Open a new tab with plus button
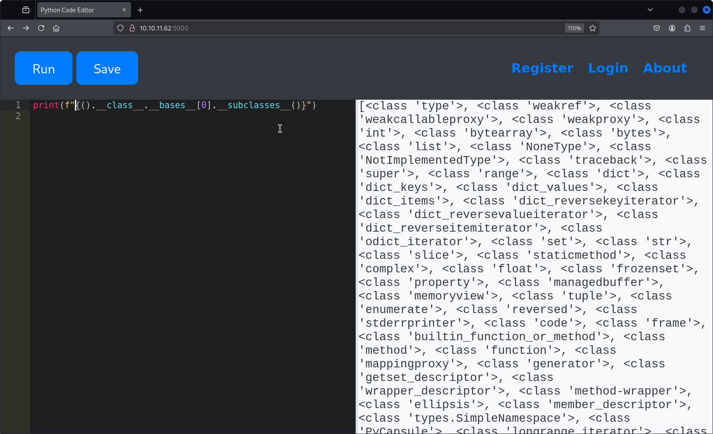 pyautogui.click(x=140, y=10)
